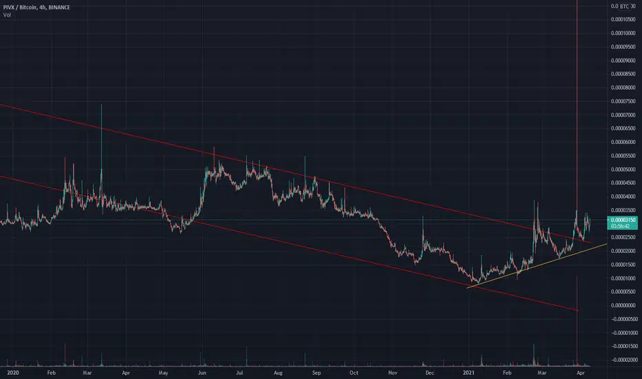Click the 2021 time axis label

[468, 373]
